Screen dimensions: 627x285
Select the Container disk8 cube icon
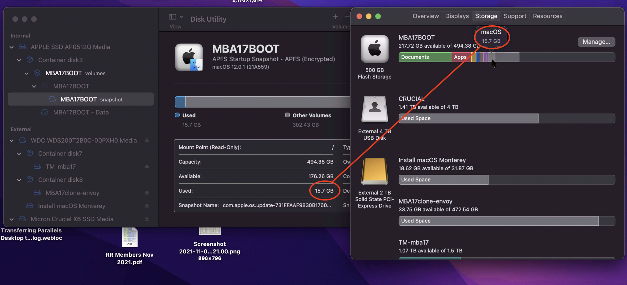click(30, 179)
